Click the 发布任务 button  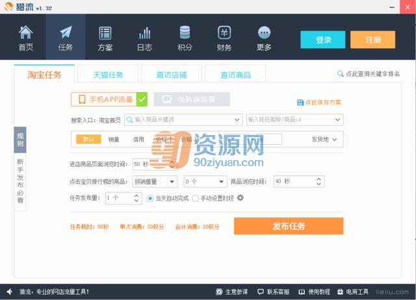(289, 226)
